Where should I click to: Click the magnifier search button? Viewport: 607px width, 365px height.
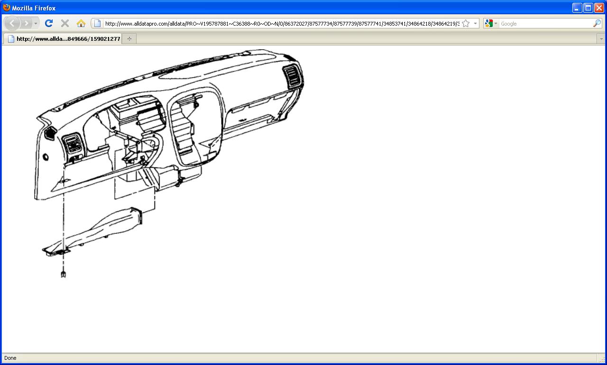tap(597, 23)
